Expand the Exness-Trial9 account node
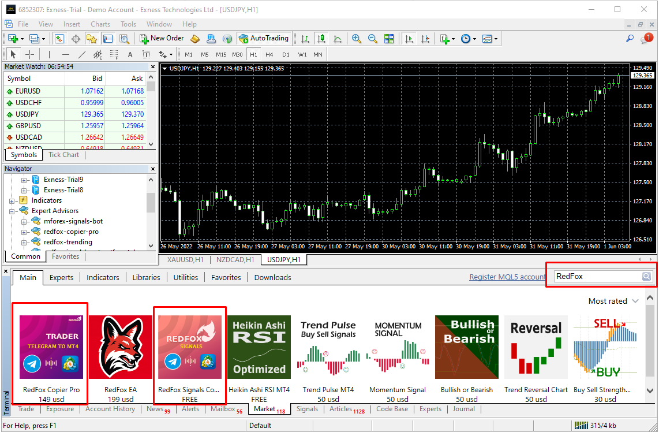Image resolution: width=659 pixels, height=432 pixels. click(x=24, y=180)
